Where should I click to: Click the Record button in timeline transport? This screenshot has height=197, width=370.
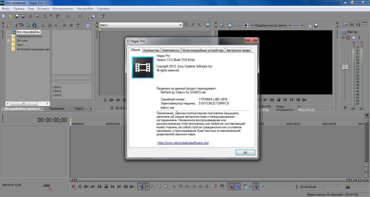click(x=73, y=186)
